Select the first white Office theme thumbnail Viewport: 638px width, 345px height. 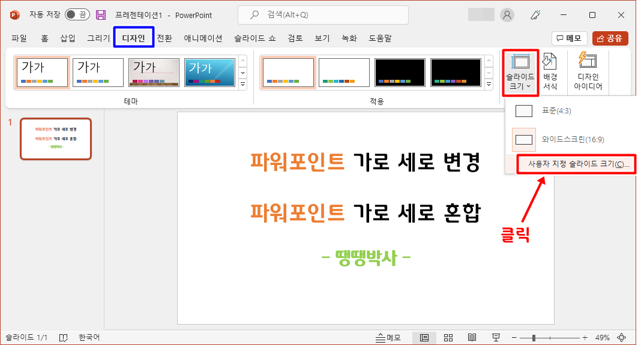pos(43,73)
